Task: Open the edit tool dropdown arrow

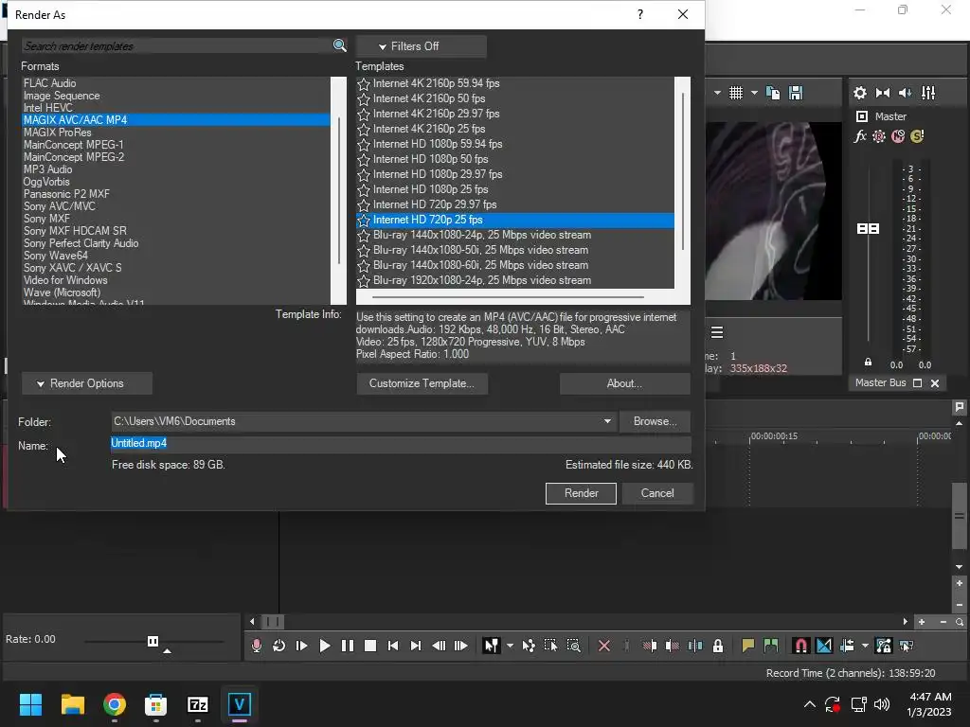Action: (510, 646)
